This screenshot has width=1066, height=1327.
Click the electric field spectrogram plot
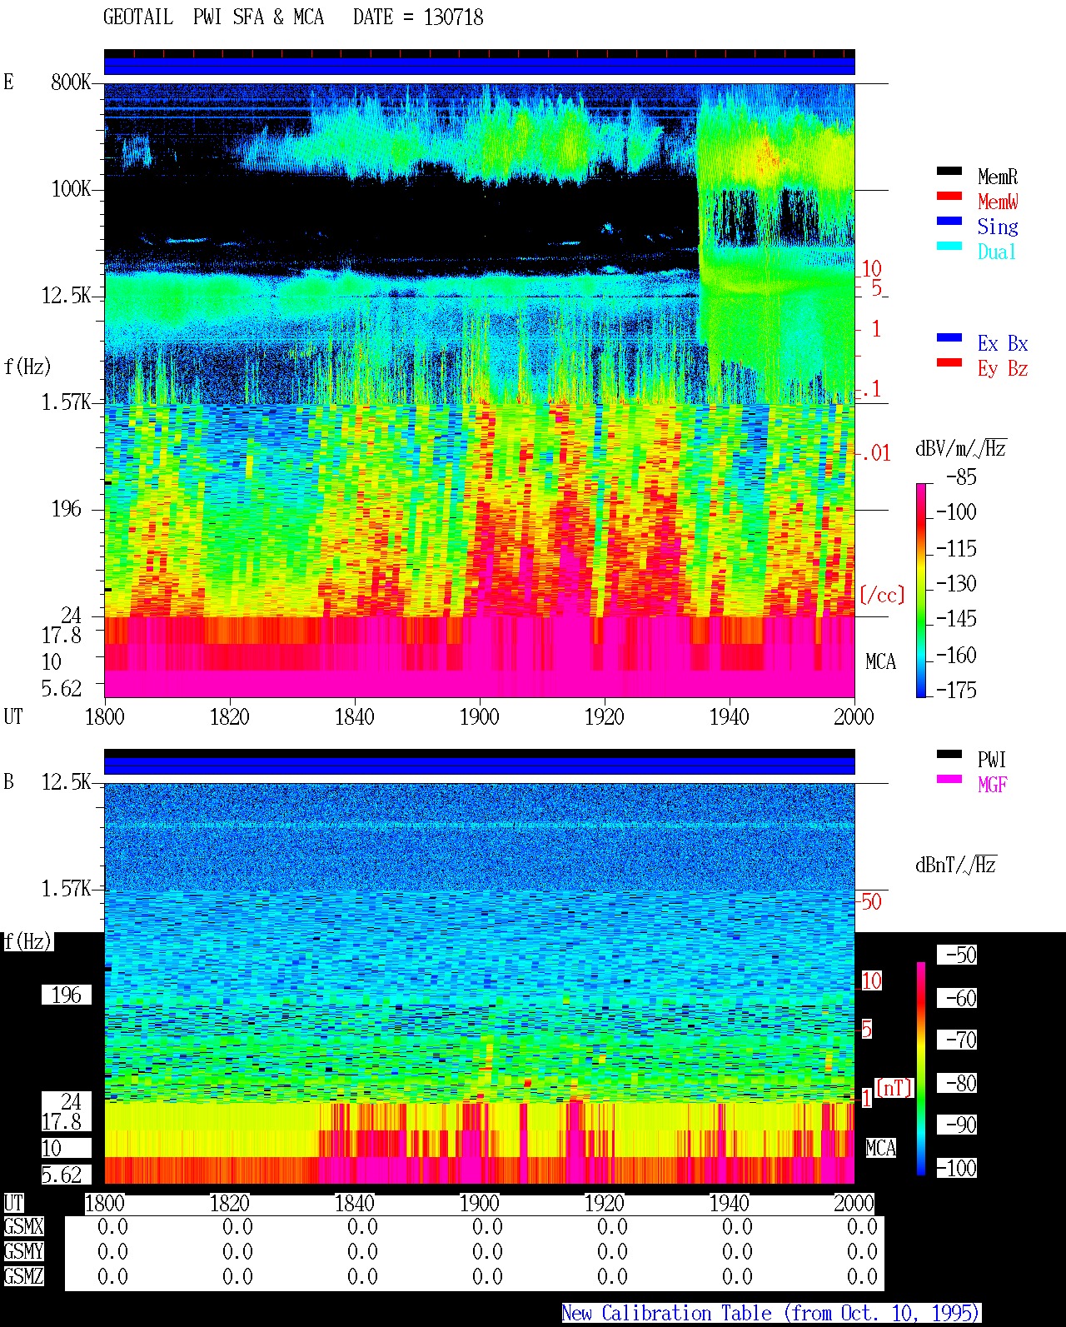(x=480, y=390)
